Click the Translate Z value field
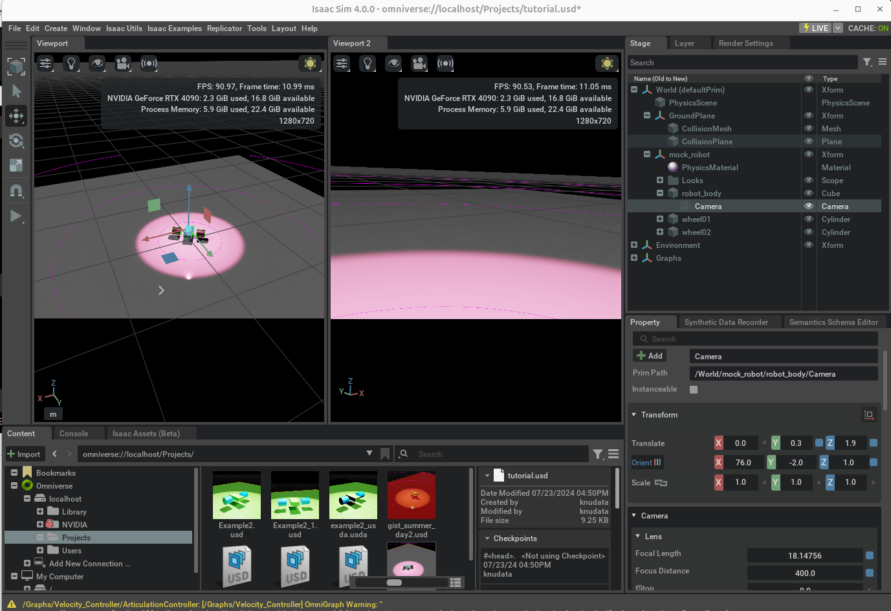Viewport: 891px width, 611px height. pyautogui.click(x=850, y=443)
